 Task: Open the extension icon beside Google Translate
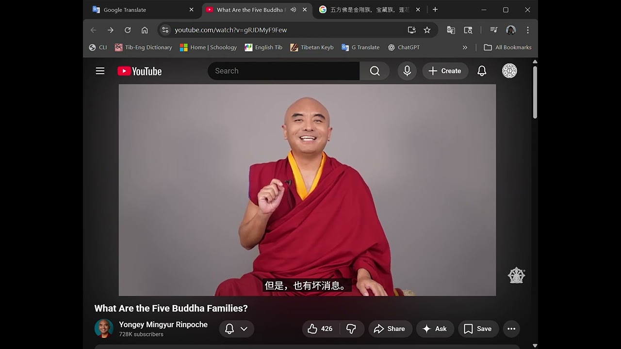468,30
